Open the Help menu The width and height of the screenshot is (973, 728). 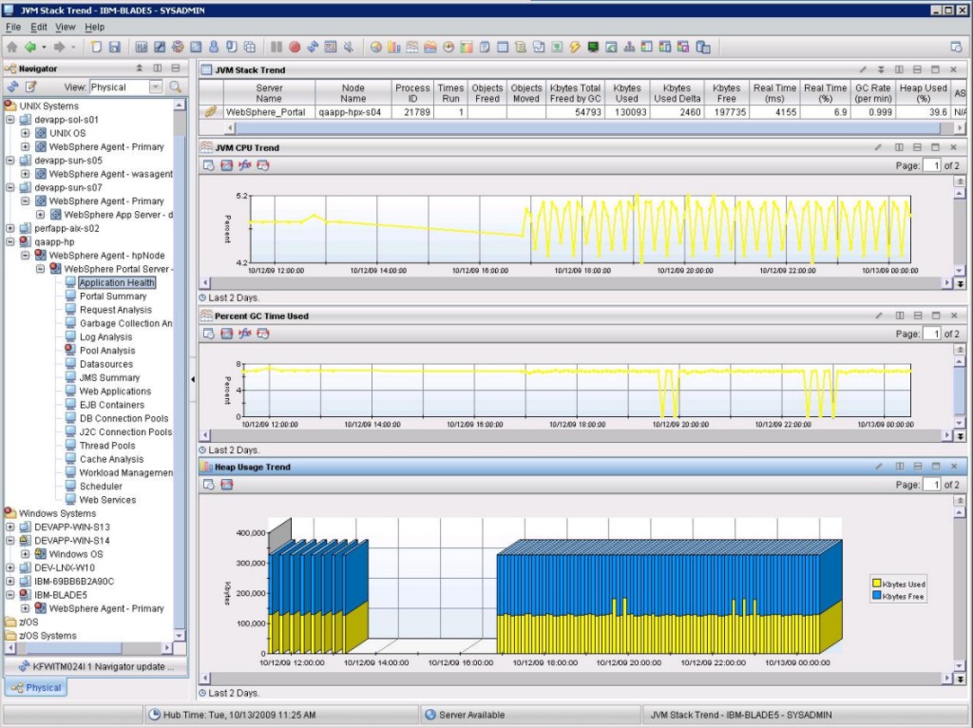click(94, 28)
